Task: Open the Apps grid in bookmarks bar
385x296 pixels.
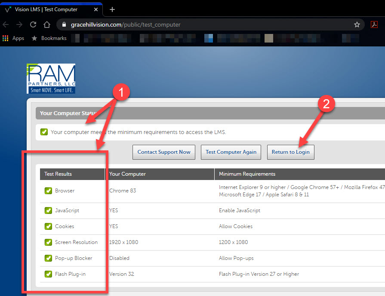Action: click(13, 38)
